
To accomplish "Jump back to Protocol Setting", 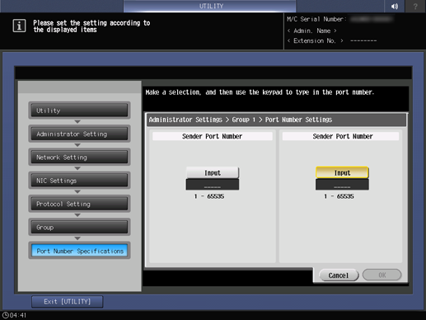I will pyautogui.click(x=79, y=204).
